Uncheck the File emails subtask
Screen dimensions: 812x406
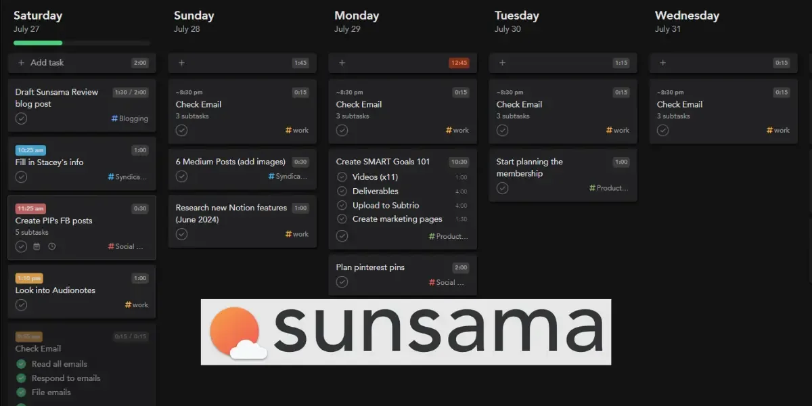tap(21, 392)
